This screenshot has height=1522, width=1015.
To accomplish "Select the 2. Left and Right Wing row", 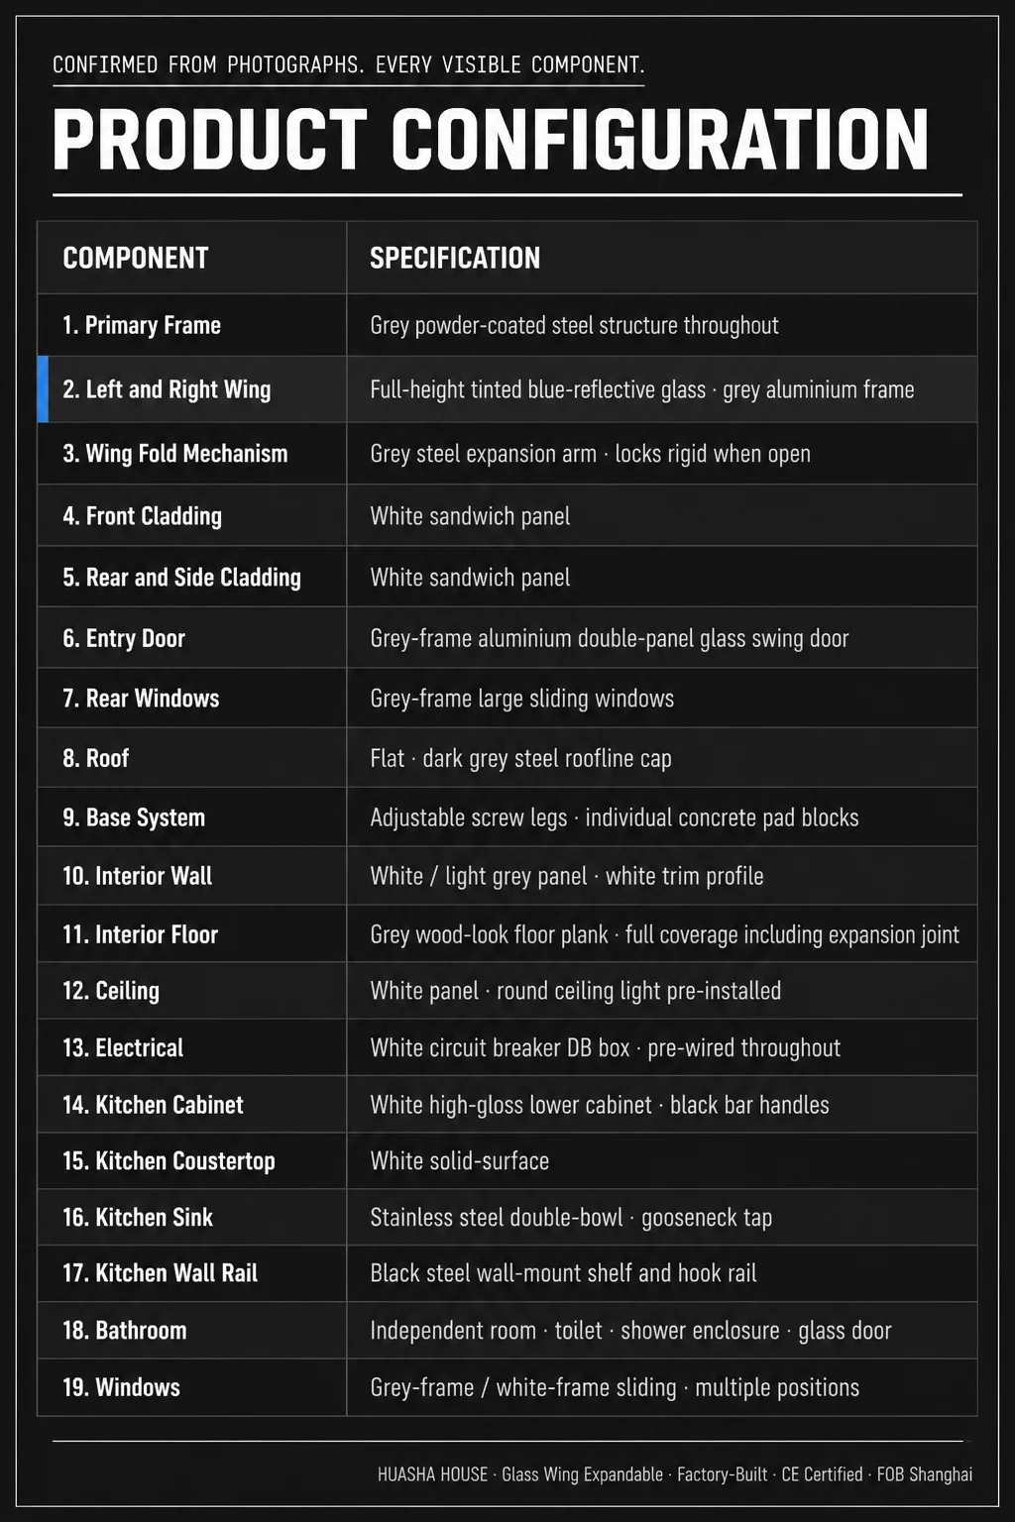I will (x=507, y=389).
